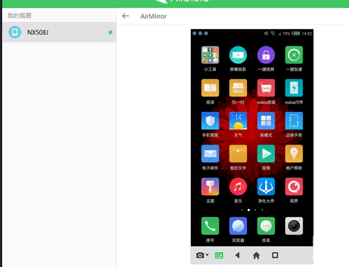This screenshot has height=267, width=349.
Task: Open the 电子邮件 mail app
Action: tap(210, 154)
